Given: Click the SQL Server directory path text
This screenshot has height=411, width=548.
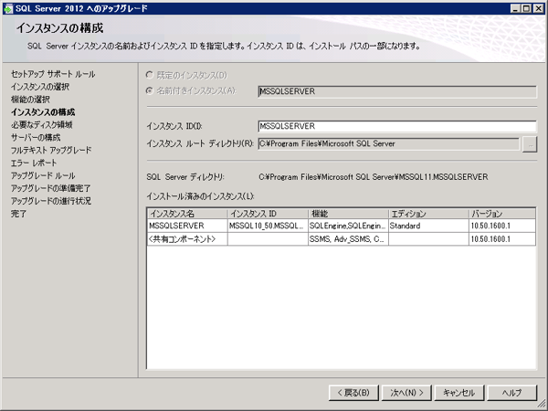Looking at the screenshot, I should 374,177.
